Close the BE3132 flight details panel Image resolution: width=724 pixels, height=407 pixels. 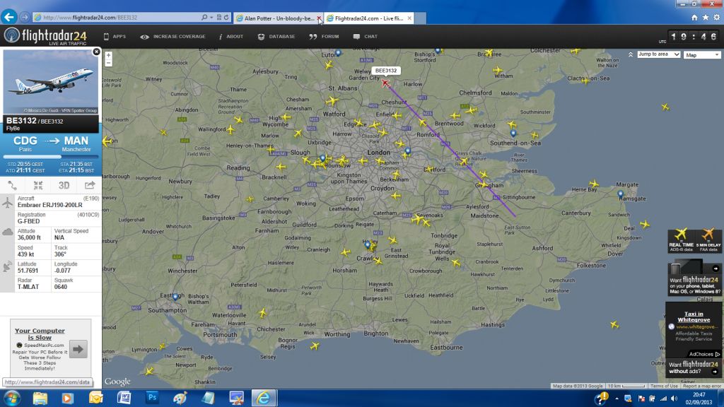coord(96,52)
